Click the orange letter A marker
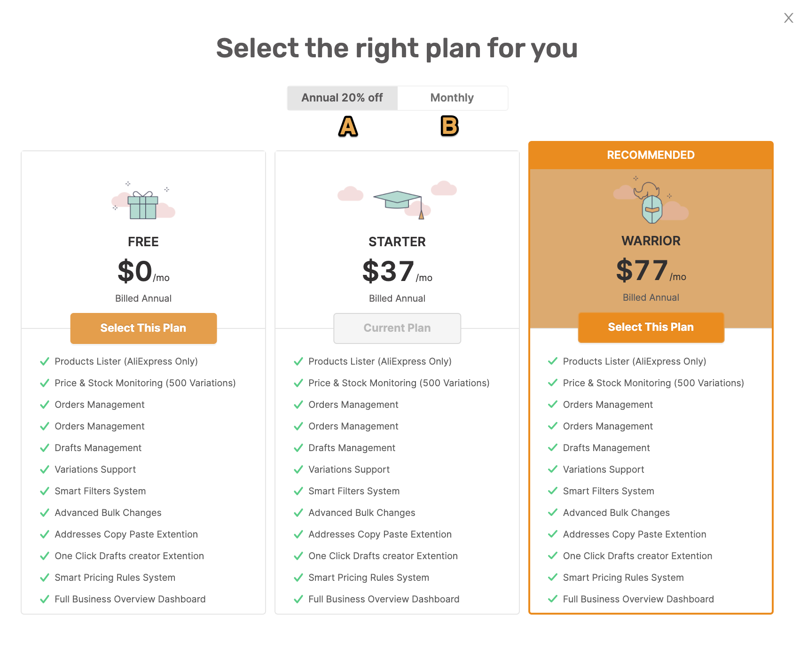Screen dimensions: 800x671 tap(348, 126)
